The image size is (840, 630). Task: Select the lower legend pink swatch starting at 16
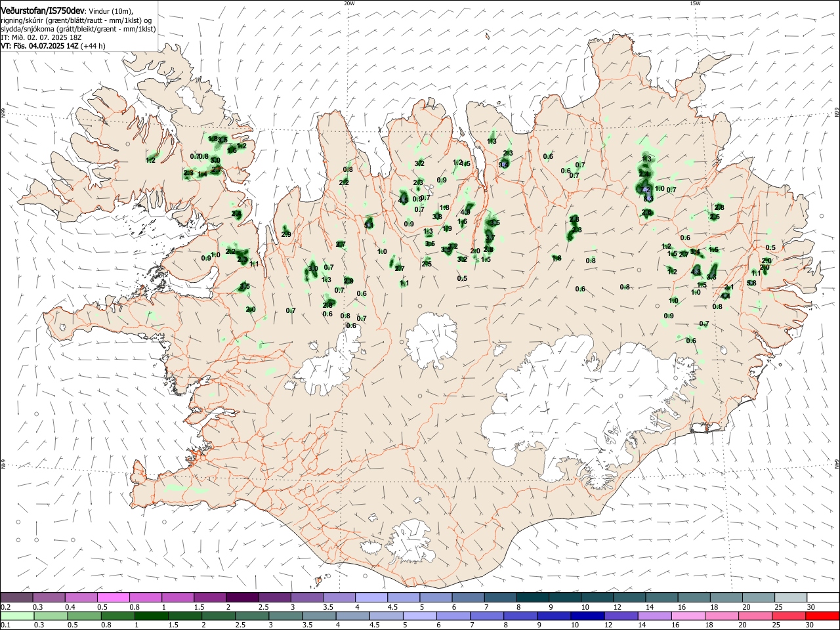coord(688,616)
